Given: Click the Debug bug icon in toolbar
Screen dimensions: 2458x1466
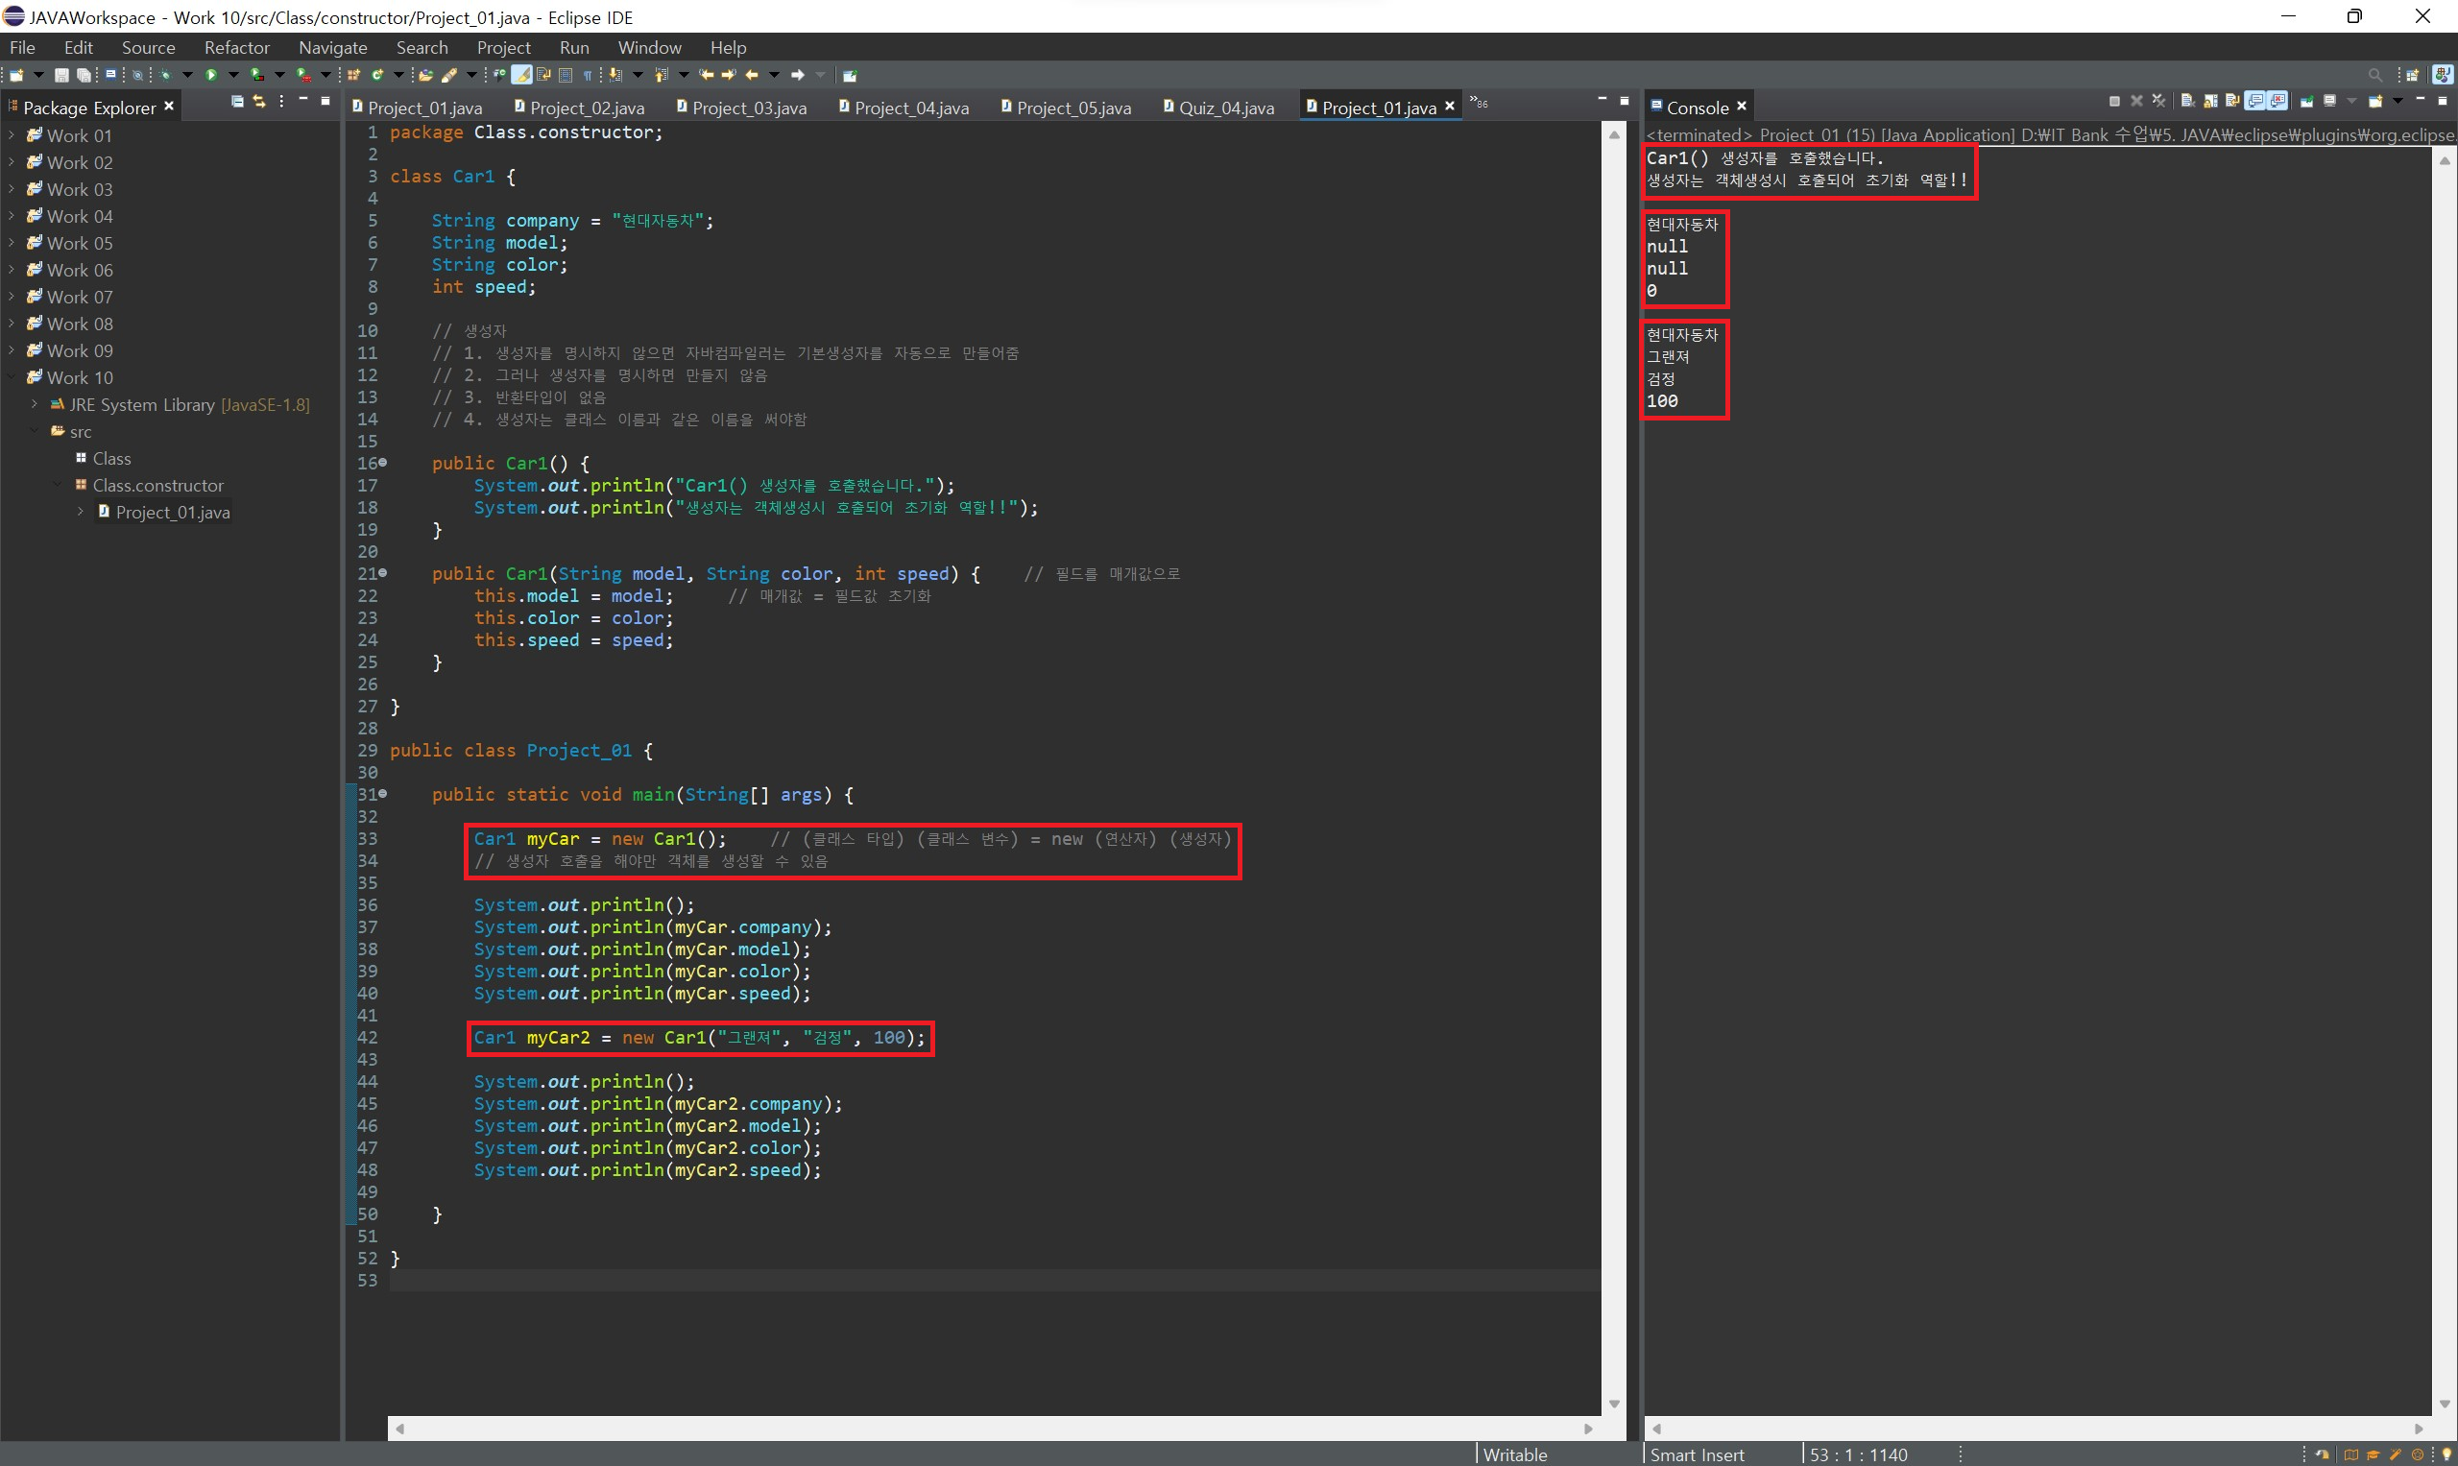Looking at the screenshot, I should coord(165,75).
